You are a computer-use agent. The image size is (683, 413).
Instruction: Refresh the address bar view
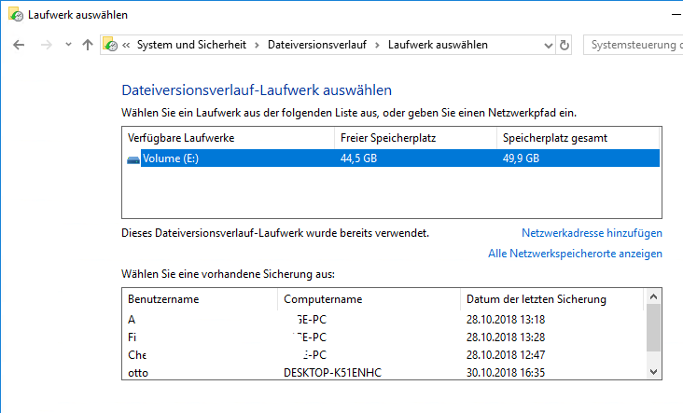[565, 45]
